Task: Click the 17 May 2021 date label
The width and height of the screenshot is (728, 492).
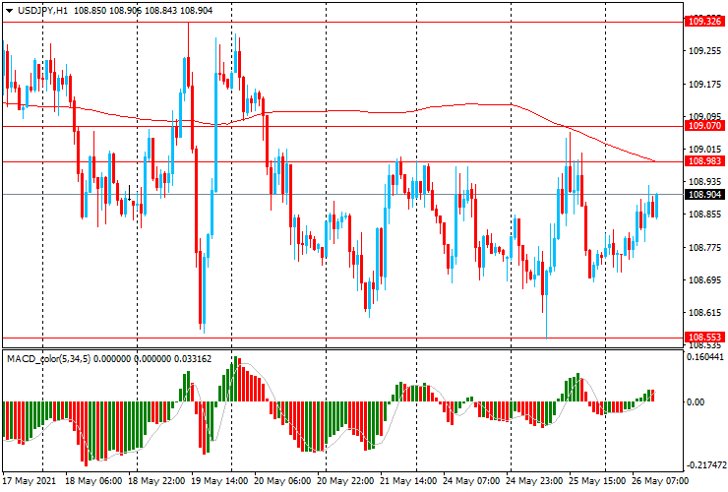Action: tap(30, 482)
